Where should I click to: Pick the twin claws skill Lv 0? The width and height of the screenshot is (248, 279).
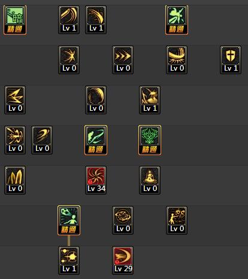(x=15, y=180)
